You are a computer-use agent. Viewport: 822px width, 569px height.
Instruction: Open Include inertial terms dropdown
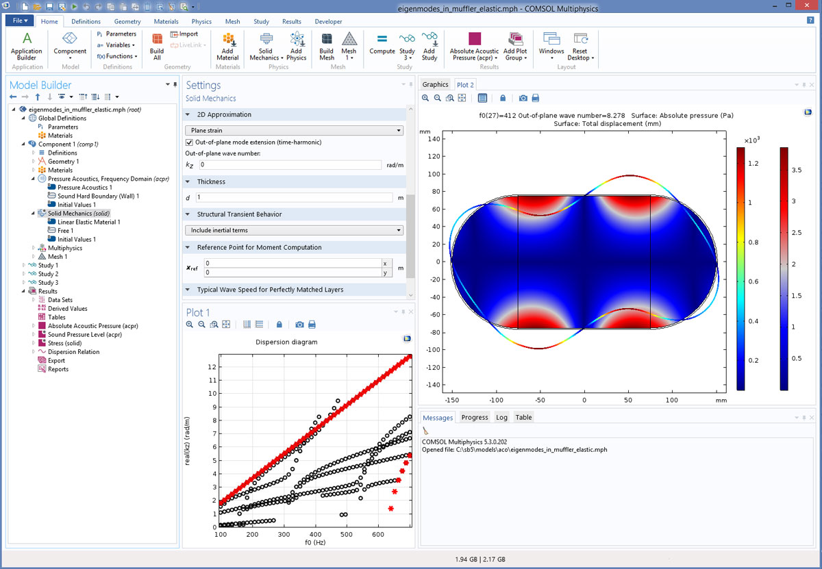(x=294, y=230)
